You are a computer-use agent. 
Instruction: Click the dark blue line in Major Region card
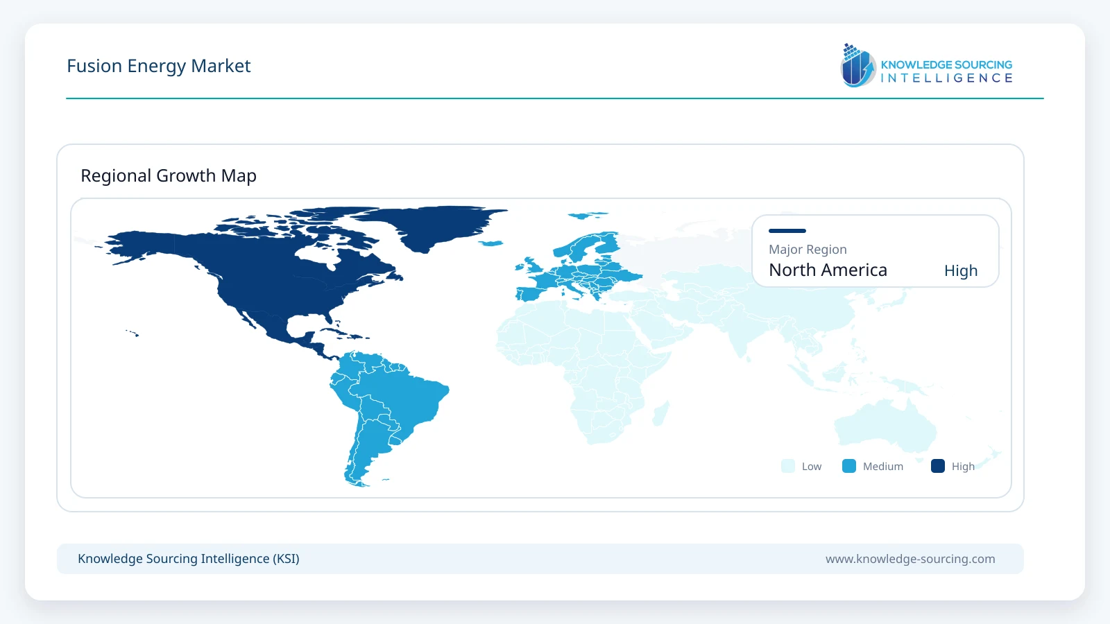click(787, 231)
